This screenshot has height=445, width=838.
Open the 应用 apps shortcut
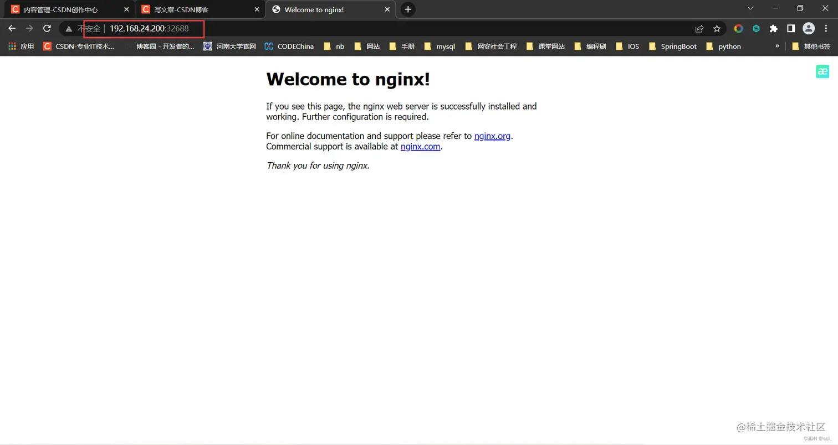coord(21,46)
